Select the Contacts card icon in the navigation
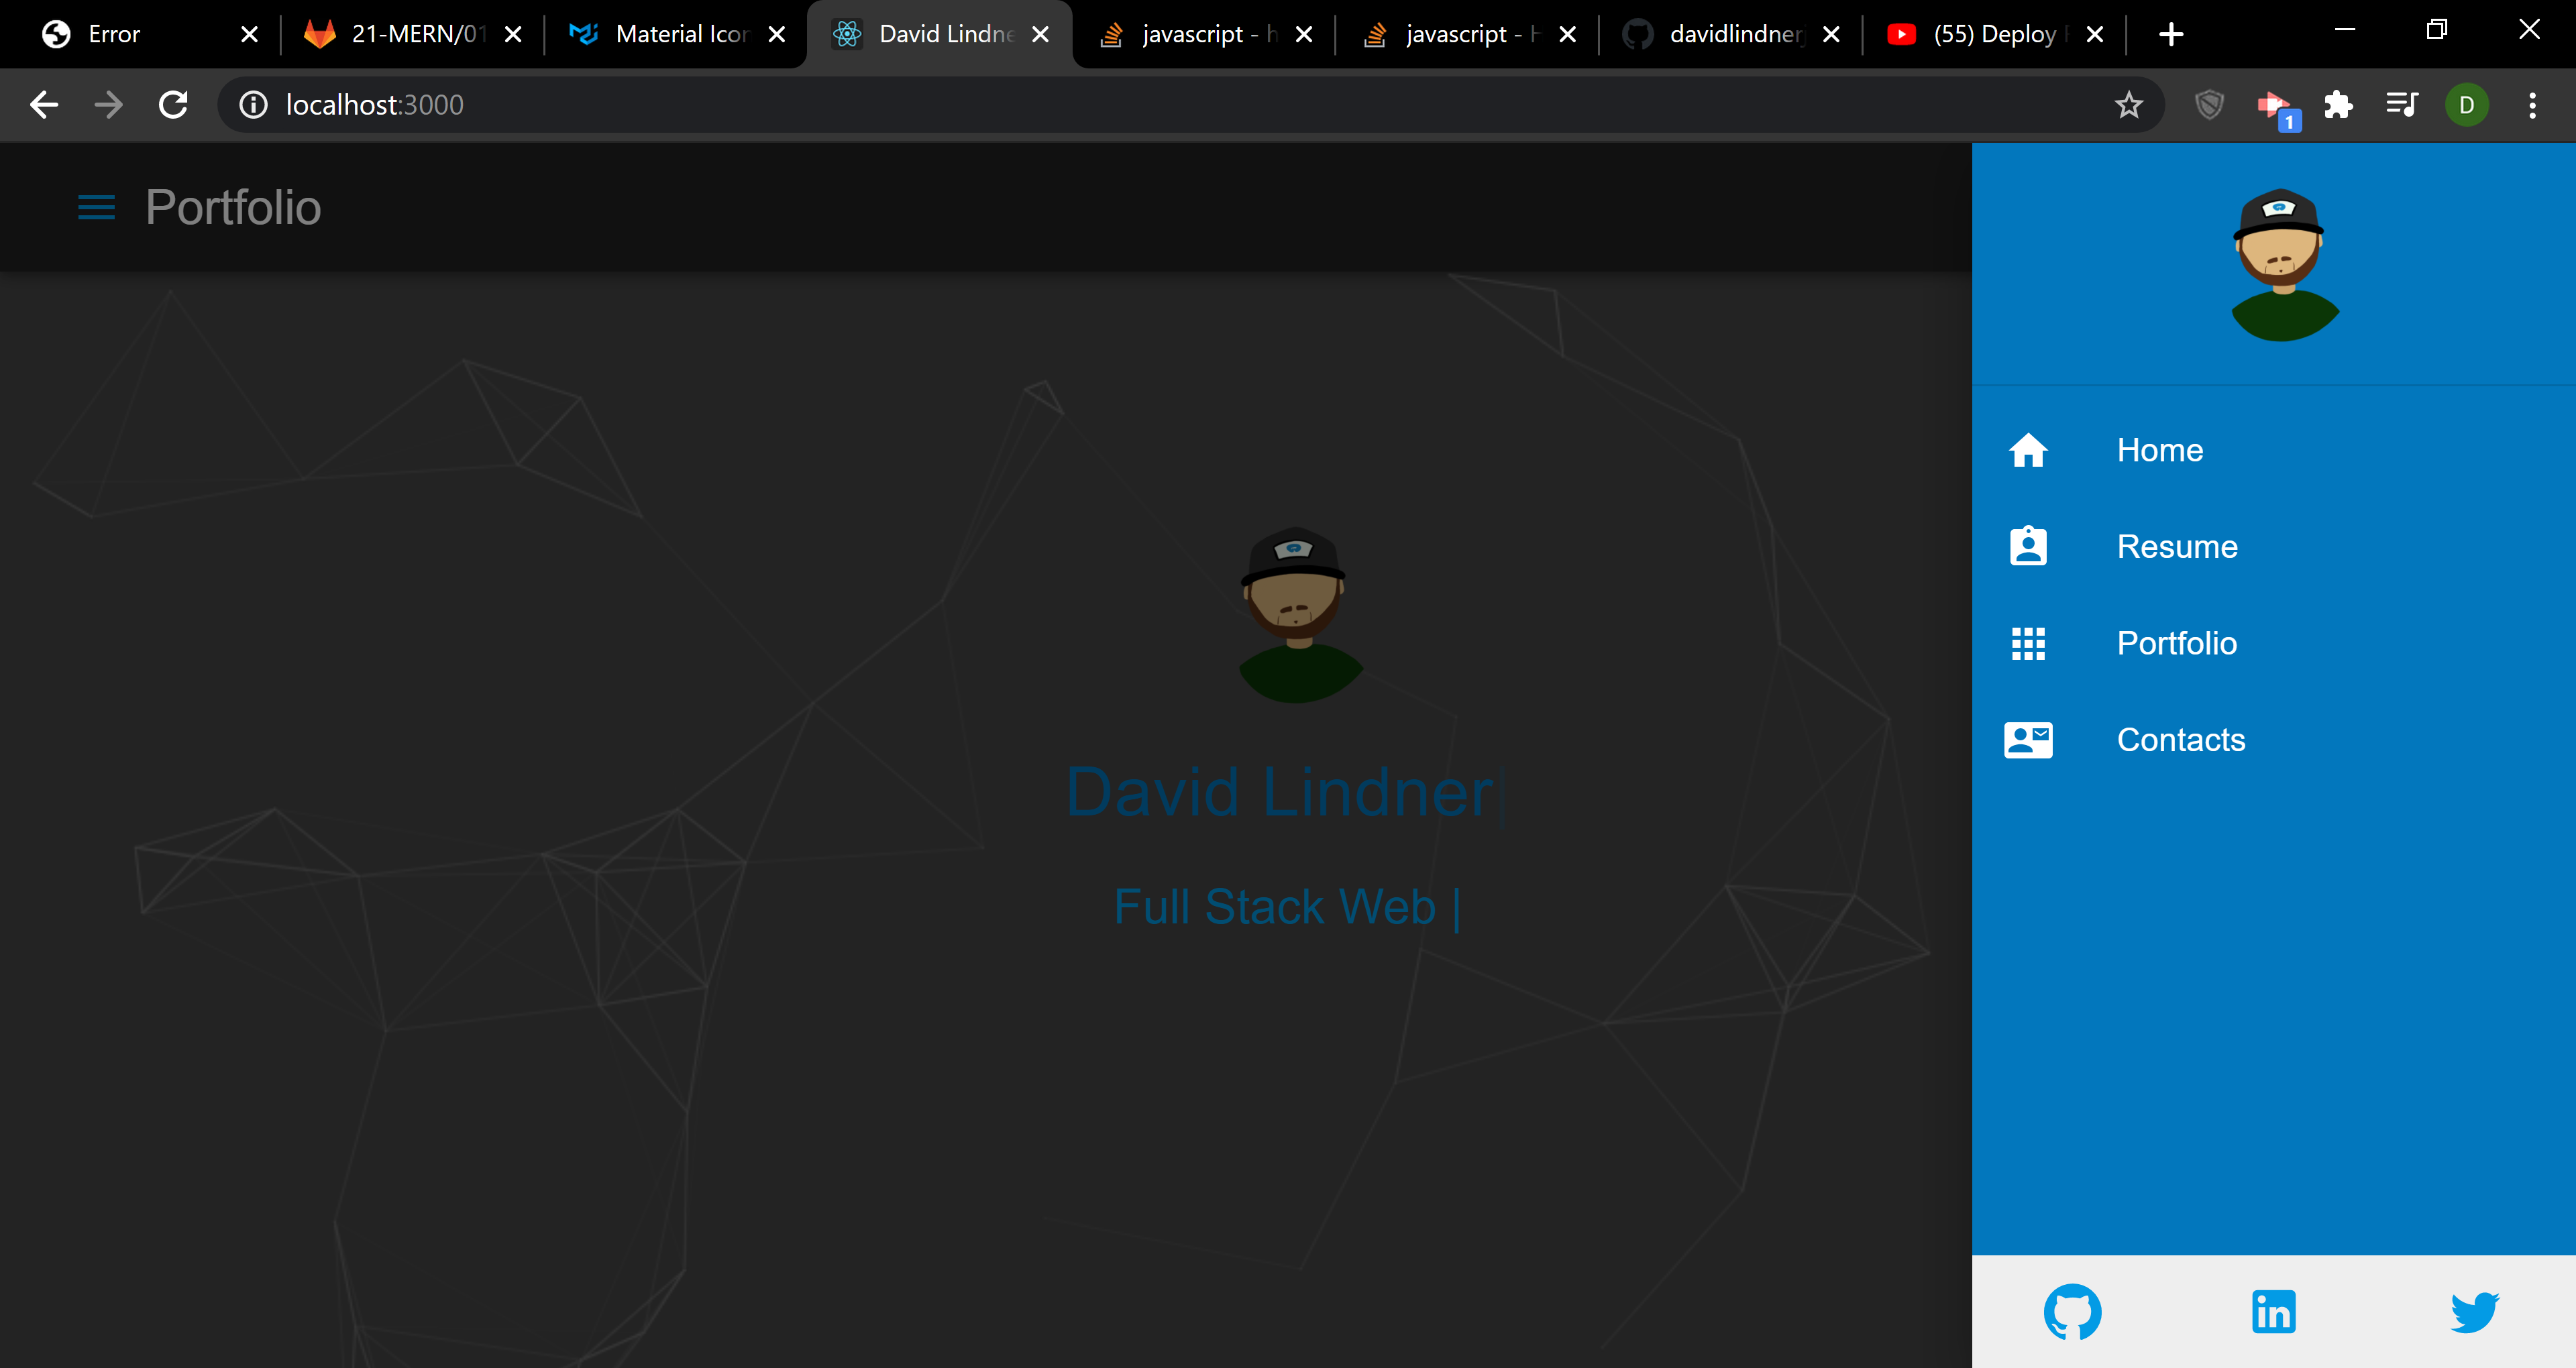2576x1368 pixels. pyautogui.click(x=2029, y=739)
